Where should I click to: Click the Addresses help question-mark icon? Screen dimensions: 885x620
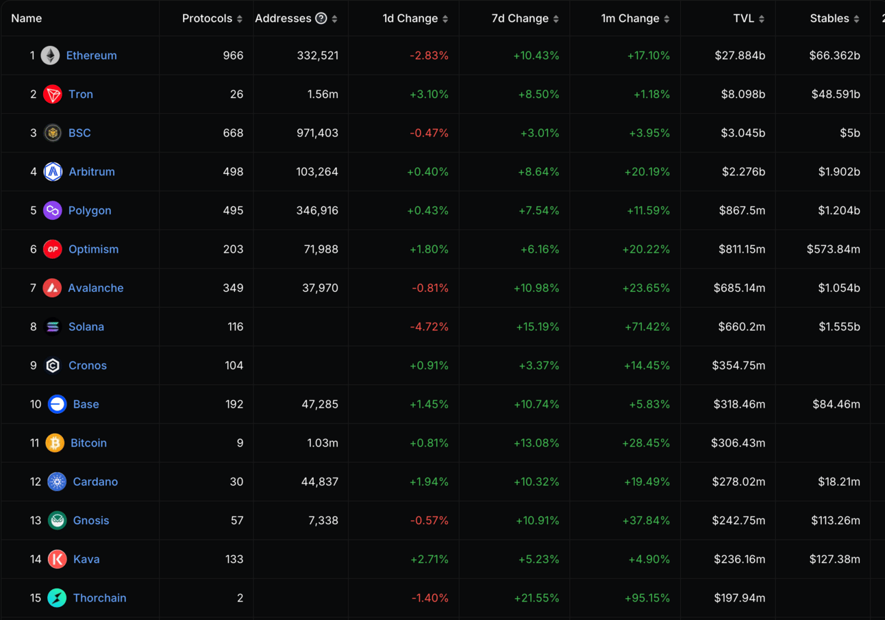click(321, 18)
